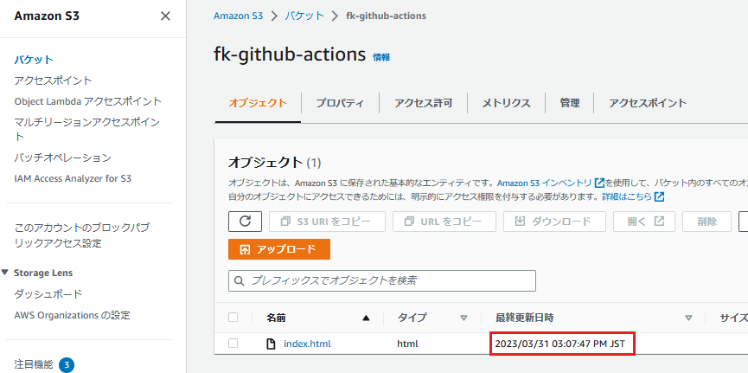Click the 名前 column header
Viewport: 748px width, 373px height.
(x=276, y=318)
